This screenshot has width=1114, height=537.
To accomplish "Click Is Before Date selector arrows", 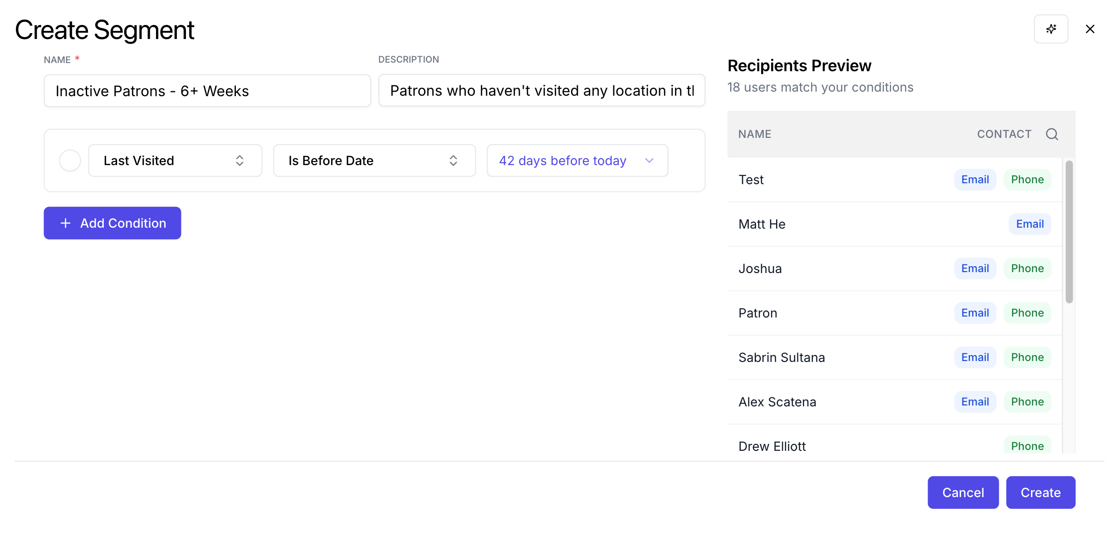I will click(x=453, y=161).
